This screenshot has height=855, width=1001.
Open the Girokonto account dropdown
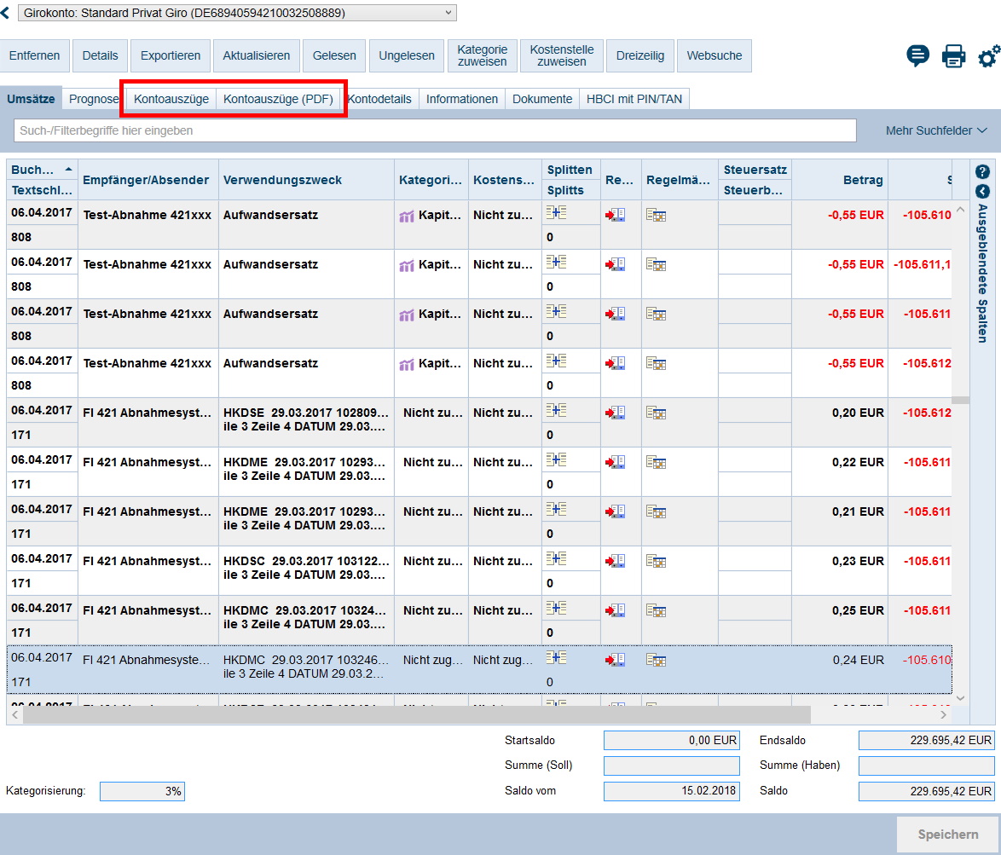237,13
